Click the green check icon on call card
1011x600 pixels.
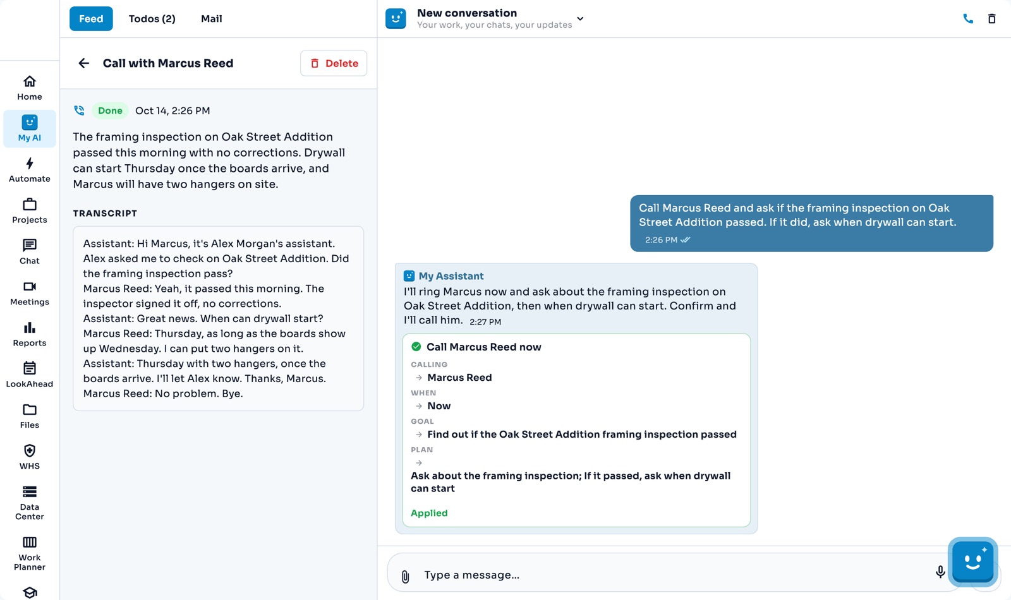point(416,347)
